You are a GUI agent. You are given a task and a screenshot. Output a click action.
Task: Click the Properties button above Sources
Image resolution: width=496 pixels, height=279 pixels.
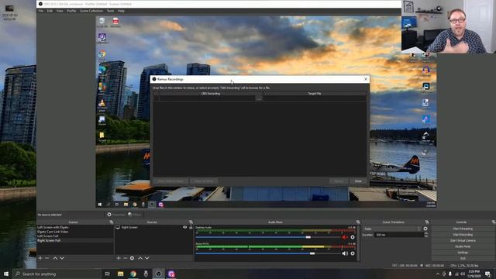tap(116, 215)
